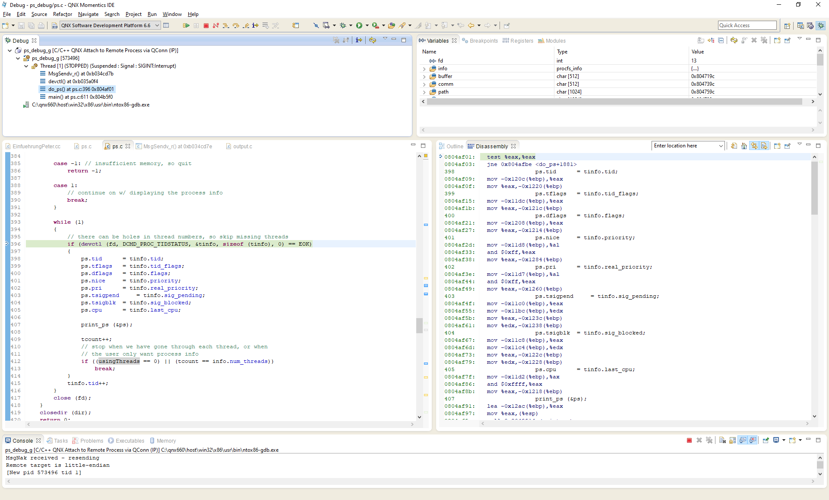The image size is (829, 500).
Task: Click Collapse All in Variables view
Action: (721, 41)
